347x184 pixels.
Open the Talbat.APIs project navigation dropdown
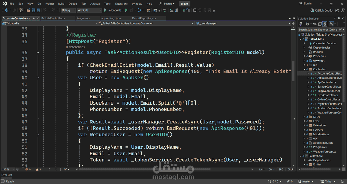[49, 23]
